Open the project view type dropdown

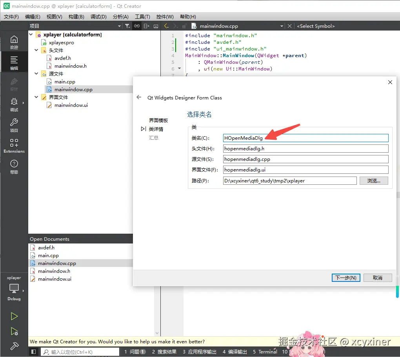119,26
